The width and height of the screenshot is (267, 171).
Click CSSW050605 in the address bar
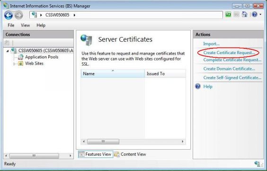(x=57, y=15)
